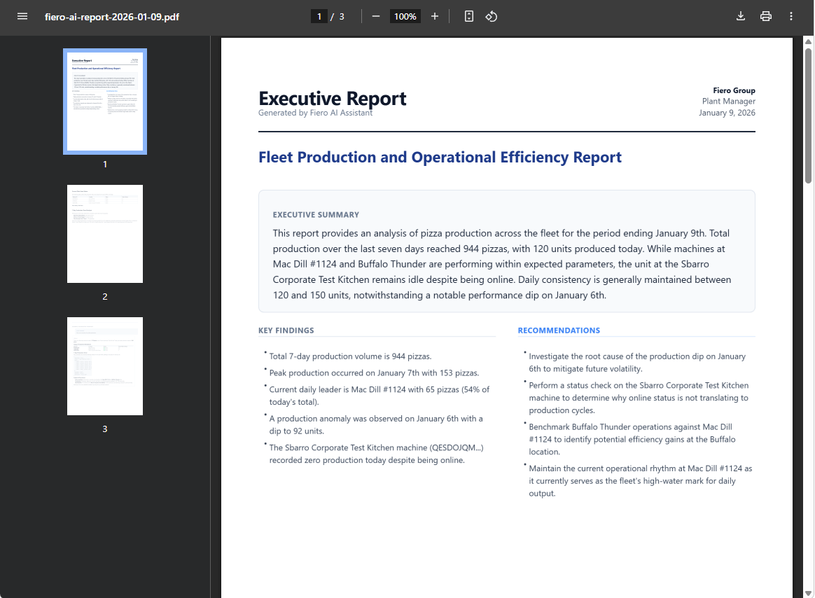Jump to the page 3 thumbnail
This screenshot has width=815, height=598.
(x=105, y=366)
